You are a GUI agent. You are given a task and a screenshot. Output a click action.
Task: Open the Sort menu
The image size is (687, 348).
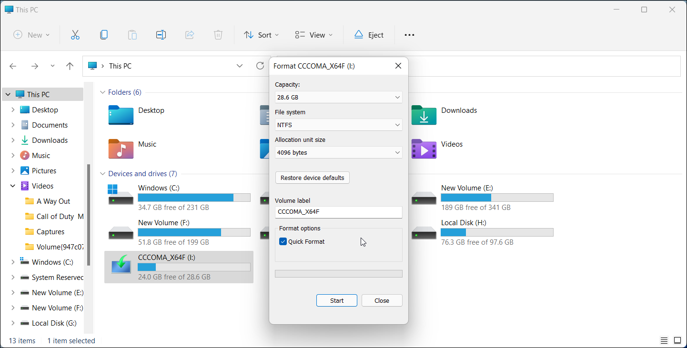point(261,34)
